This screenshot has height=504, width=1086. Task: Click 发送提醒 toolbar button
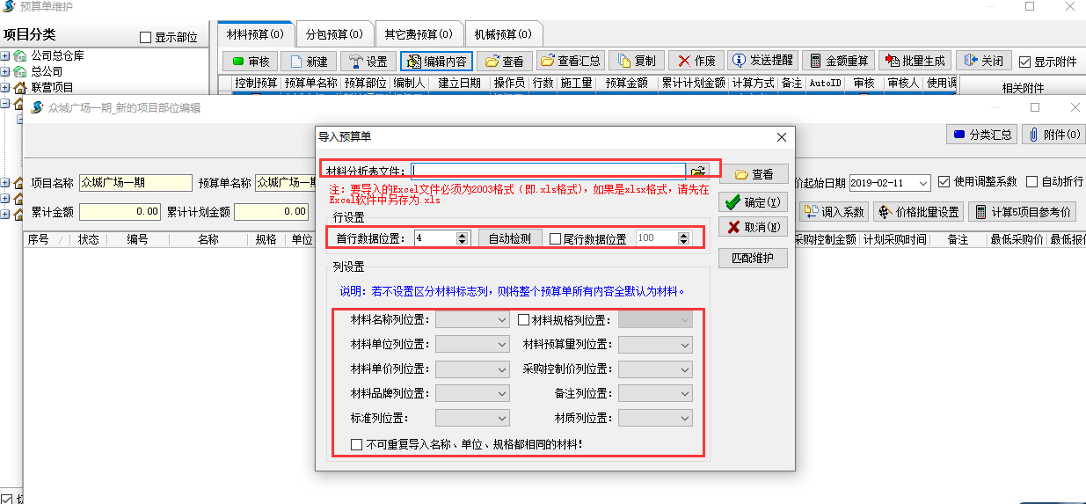762,61
